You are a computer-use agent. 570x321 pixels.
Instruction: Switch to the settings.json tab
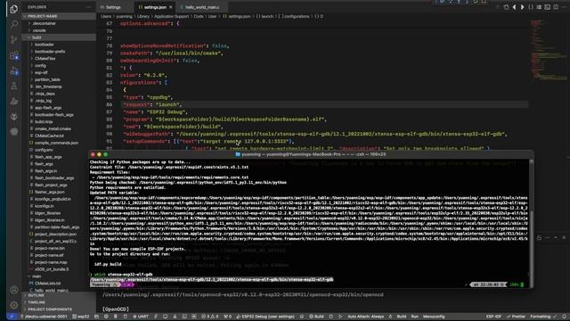click(x=155, y=7)
